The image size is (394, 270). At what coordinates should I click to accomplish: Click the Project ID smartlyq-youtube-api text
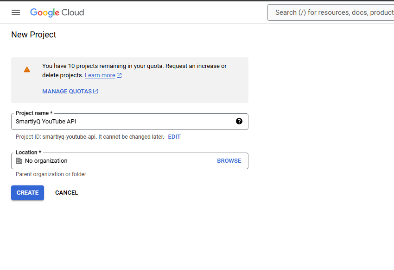pyautogui.click(x=56, y=137)
